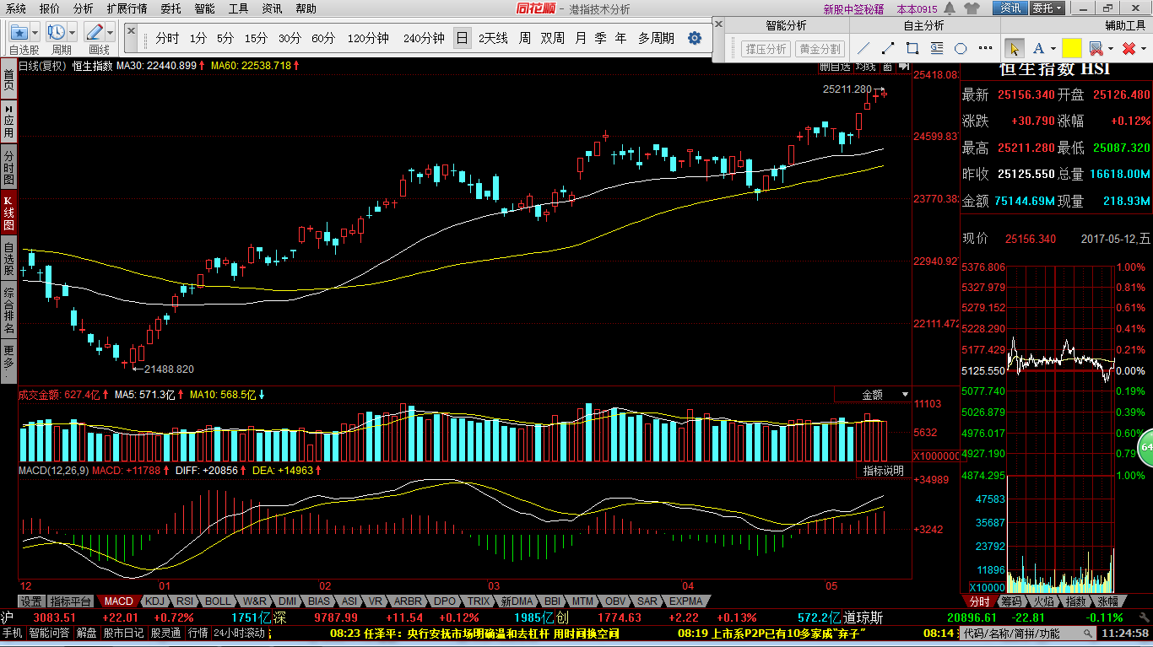
Task: Open the 报价 menu
Action: pos(50,8)
